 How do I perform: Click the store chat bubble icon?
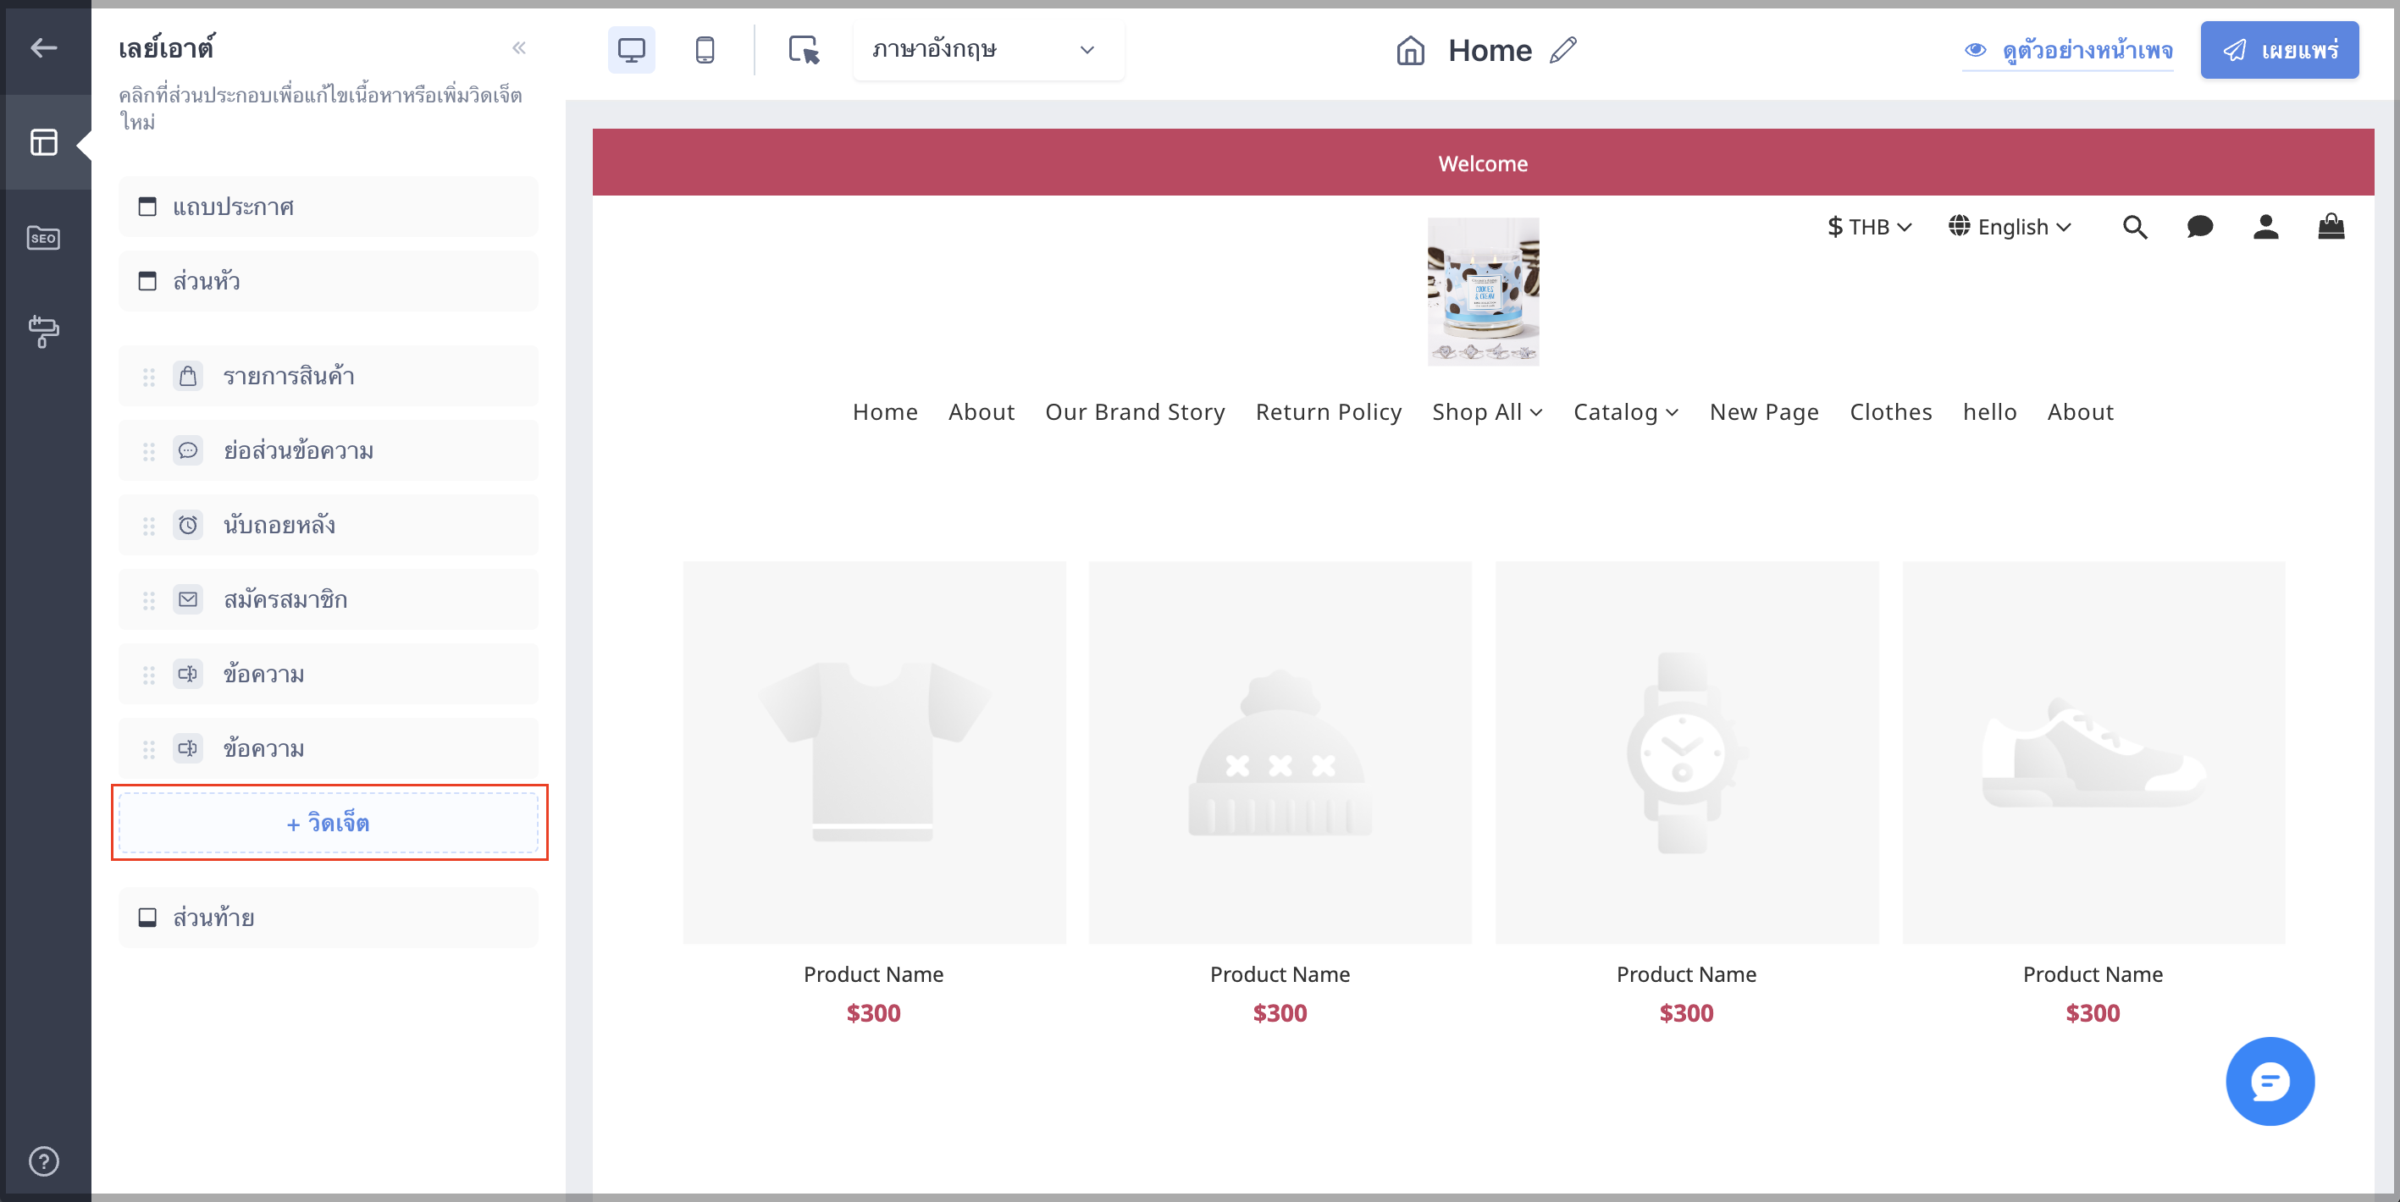click(x=2199, y=227)
